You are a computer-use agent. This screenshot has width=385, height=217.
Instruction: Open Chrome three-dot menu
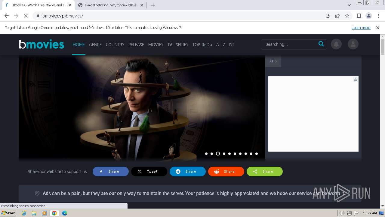coord(378,16)
